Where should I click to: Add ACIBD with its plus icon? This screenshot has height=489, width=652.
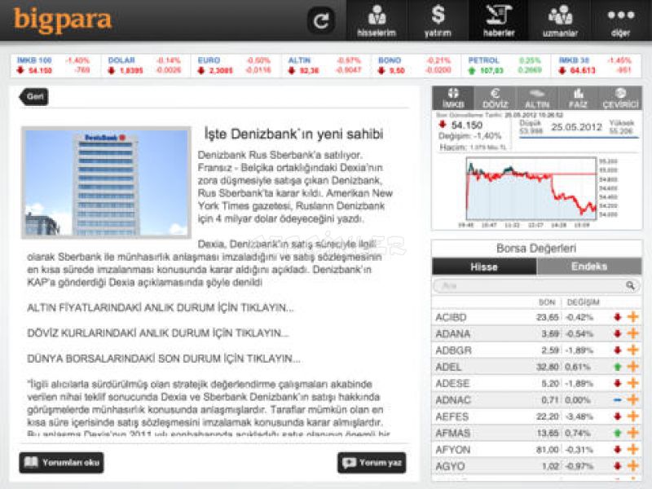[633, 317]
